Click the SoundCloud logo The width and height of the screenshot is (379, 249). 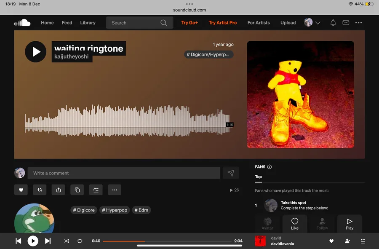(x=22, y=23)
